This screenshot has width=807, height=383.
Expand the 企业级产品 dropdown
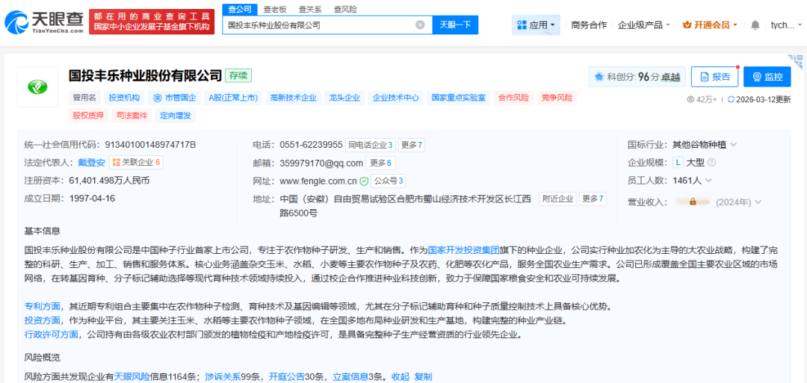pyautogui.click(x=644, y=25)
